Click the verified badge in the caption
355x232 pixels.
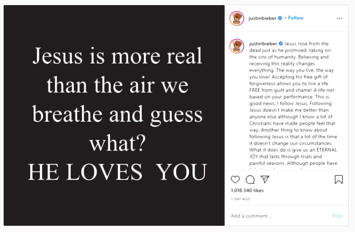(x=281, y=44)
